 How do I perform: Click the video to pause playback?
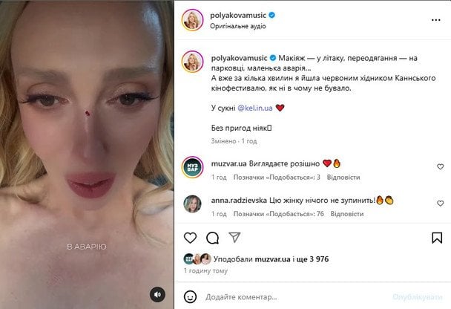pos(87,144)
